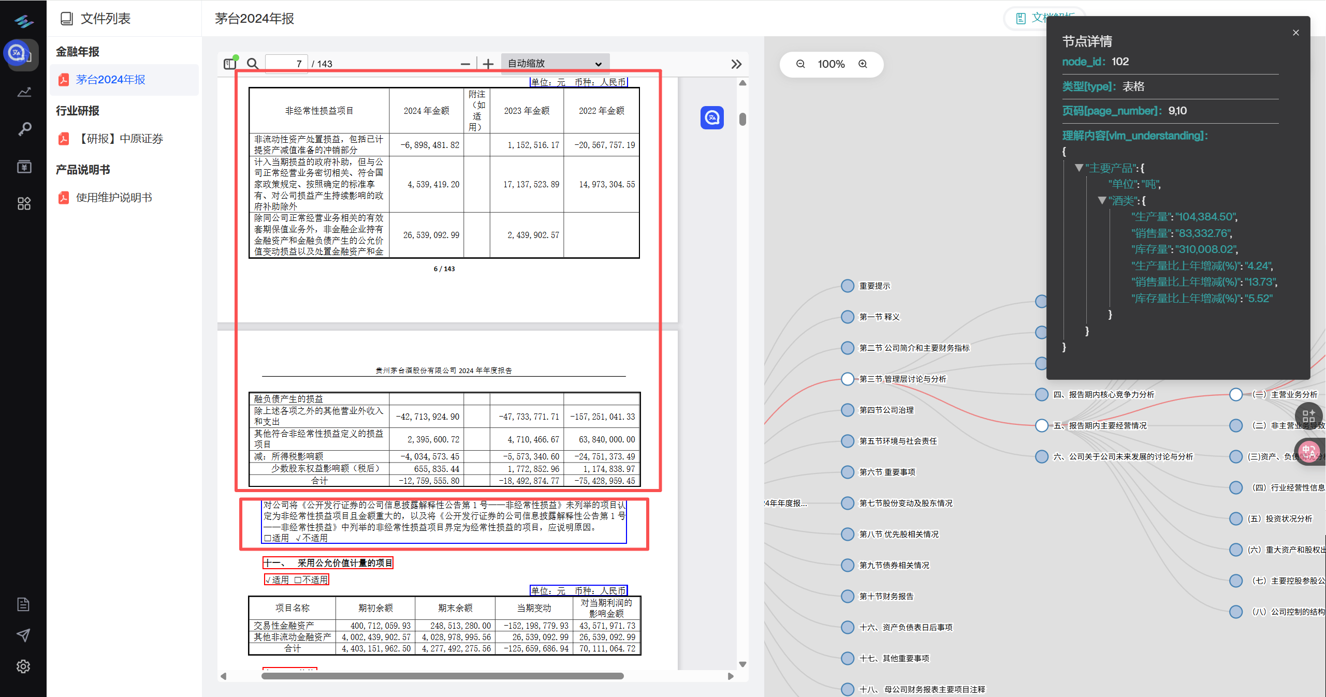Collapse the 酒类 JSON node
1326x697 pixels.
click(x=1102, y=200)
